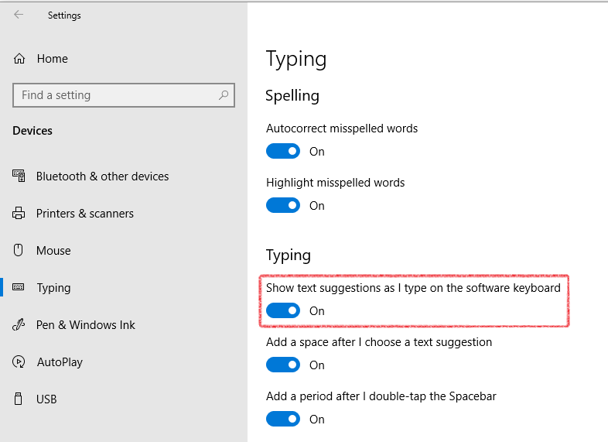Image resolution: width=608 pixels, height=442 pixels.
Task: Open Bluetooth & other devices page
Action: coord(102,176)
